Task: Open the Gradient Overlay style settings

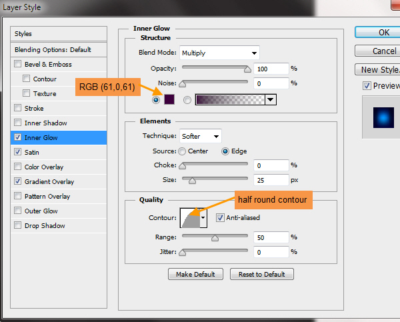Action: coord(49,181)
